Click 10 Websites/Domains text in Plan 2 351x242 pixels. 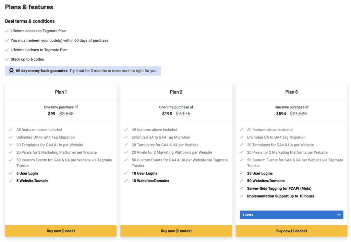pyautogui.click(x=150, y=181)
